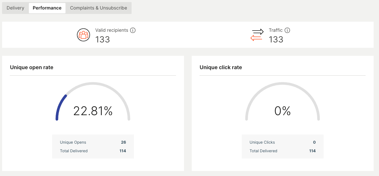The height and width of the screenshot is (176, 379).
Task: Click the Traffic count of 133
Action: click(276, 39)
